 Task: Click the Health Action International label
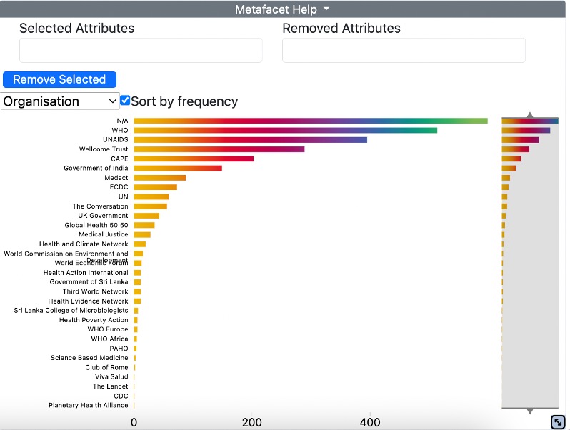[86, 273]
